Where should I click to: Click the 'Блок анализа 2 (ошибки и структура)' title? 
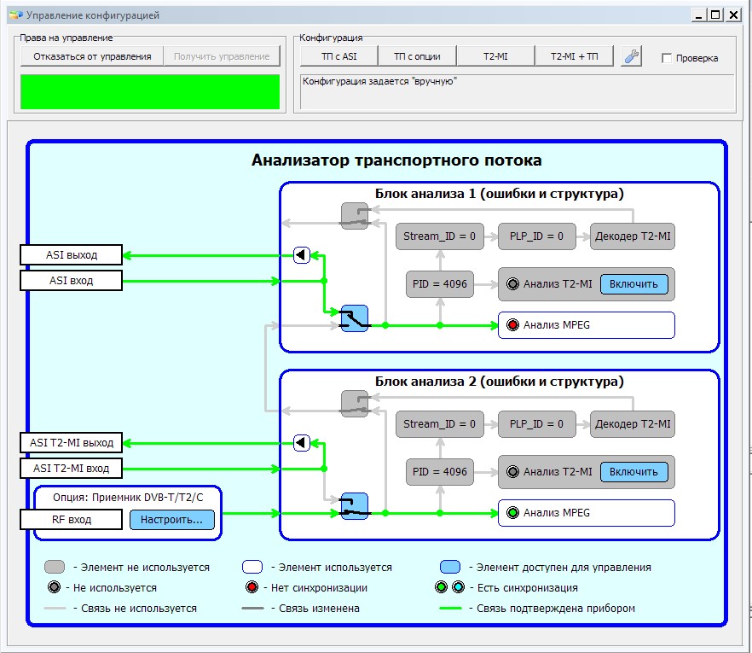tap(500, 382)
